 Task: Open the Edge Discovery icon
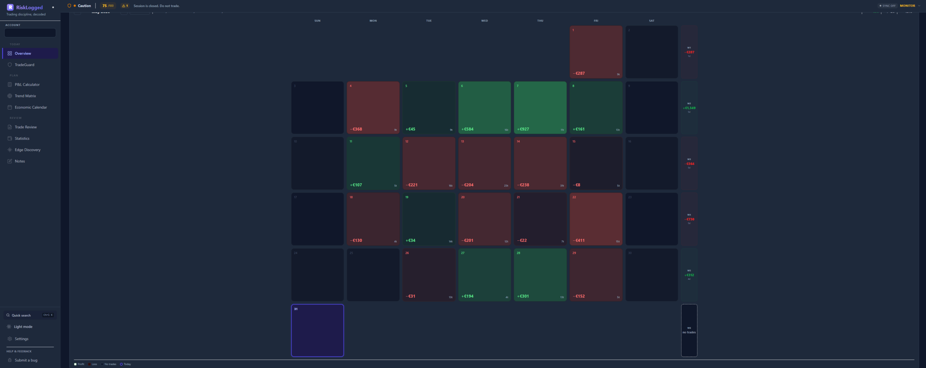pyautogui.click(x=10, y=150)
